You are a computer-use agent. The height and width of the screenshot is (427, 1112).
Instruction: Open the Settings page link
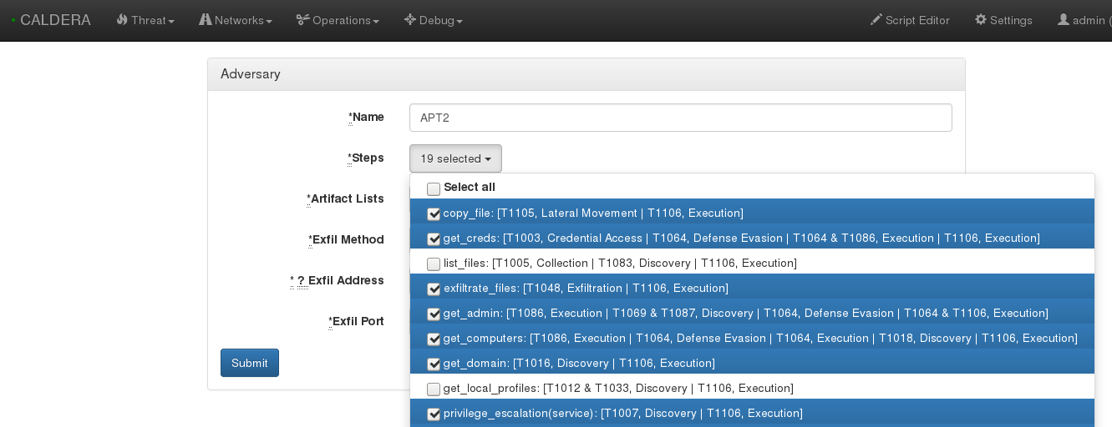1003,20
